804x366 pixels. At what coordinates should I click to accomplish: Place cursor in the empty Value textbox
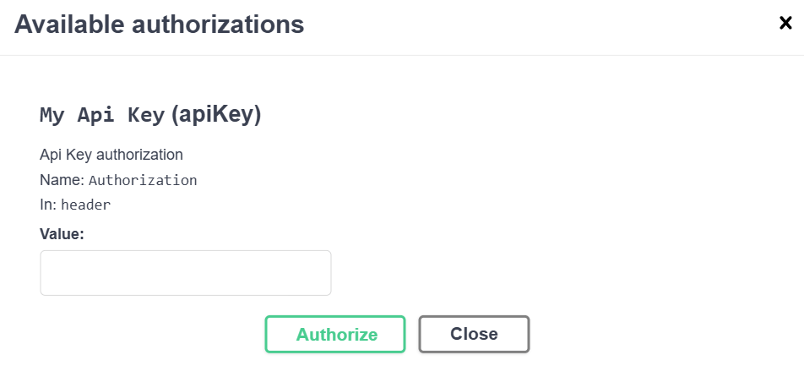(186, 273)
